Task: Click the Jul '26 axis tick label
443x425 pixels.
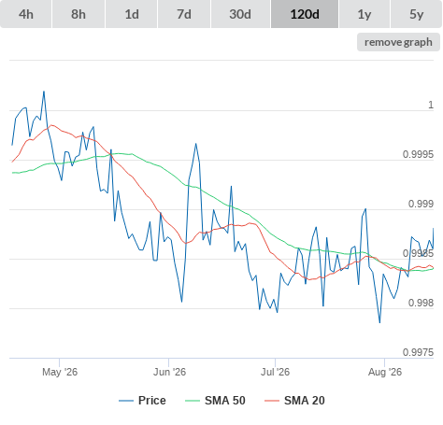Action: pos(275,372)
